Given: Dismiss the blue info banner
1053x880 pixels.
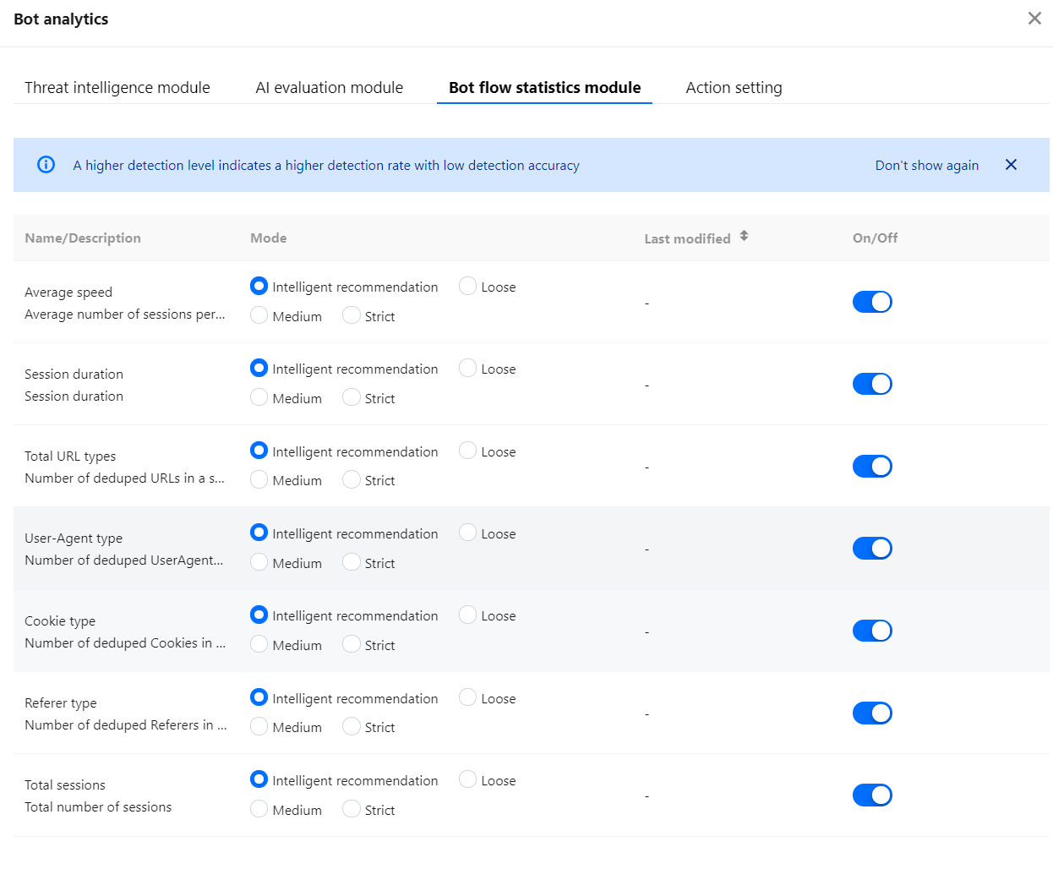Looking at the screenshot, I should [1011, 165].
